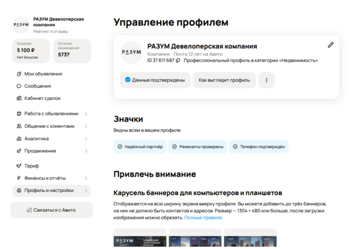The height and width of the screenshot is (249, 359).
Task: Open the Полные правила link
Action: pyautogui.click(x=203, y=218)
